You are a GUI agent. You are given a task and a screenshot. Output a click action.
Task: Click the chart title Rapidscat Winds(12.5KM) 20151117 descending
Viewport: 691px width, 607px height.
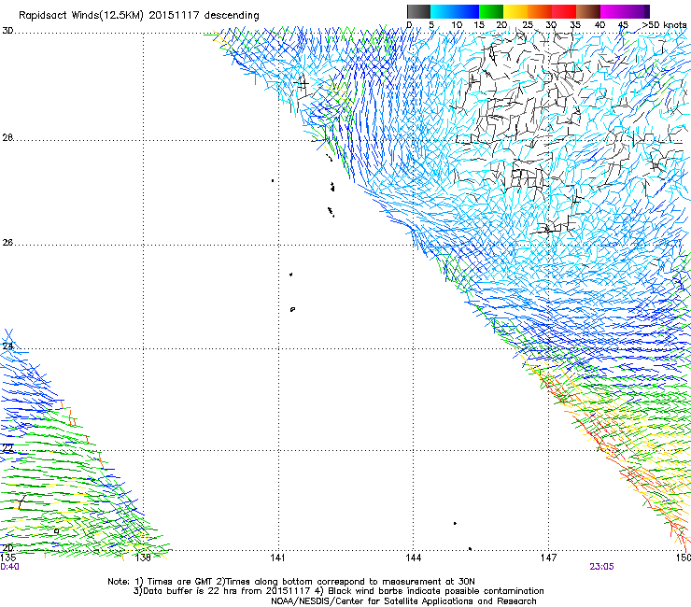pyautogui.click(x=139, y=16)
